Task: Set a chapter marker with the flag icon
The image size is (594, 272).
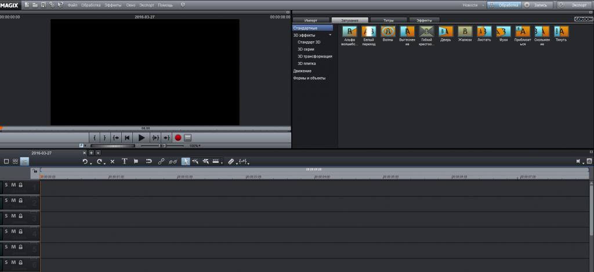Action: click(x=136, y=161)
